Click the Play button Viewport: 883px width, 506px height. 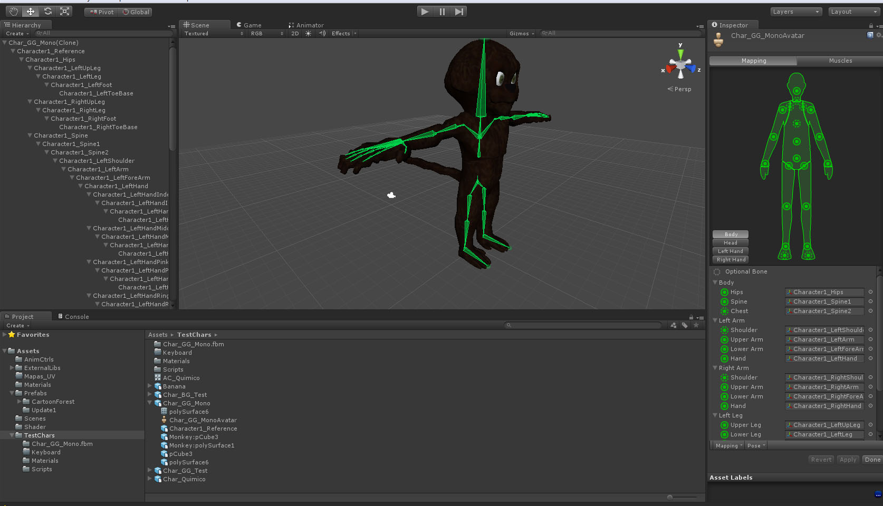point(425,12)
